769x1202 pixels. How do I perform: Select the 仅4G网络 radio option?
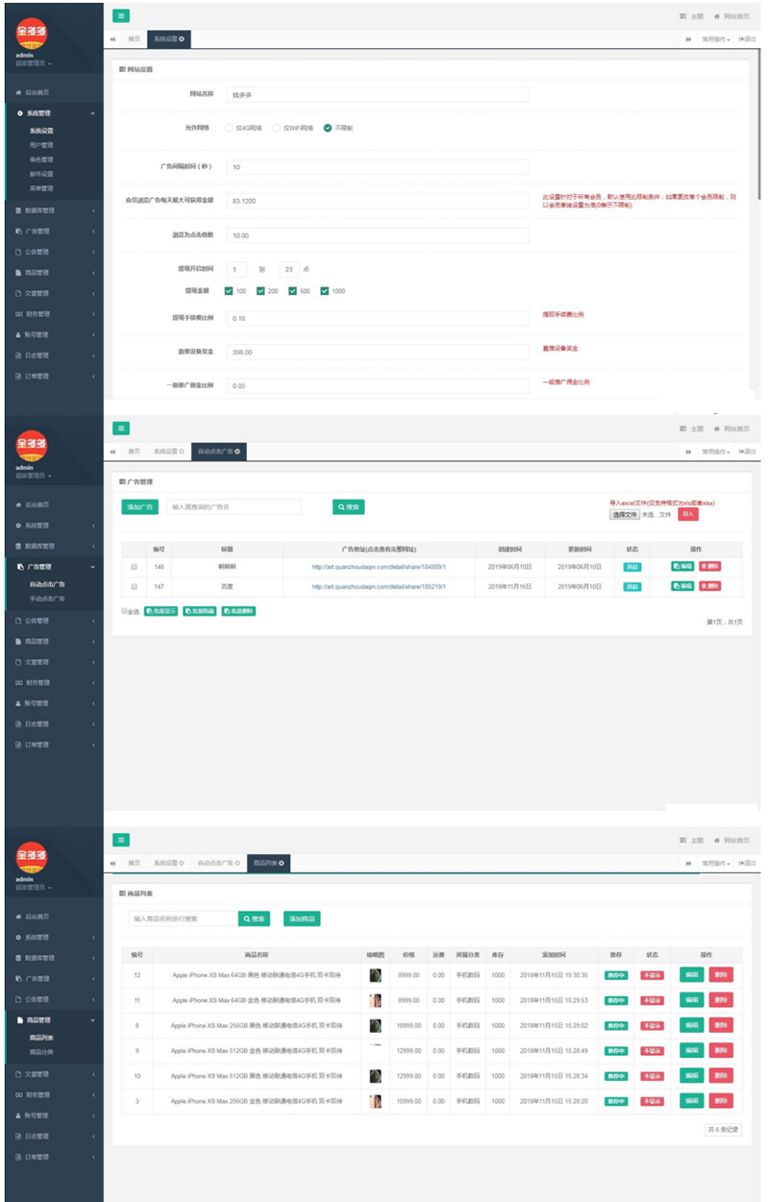(x=229, y=128)
